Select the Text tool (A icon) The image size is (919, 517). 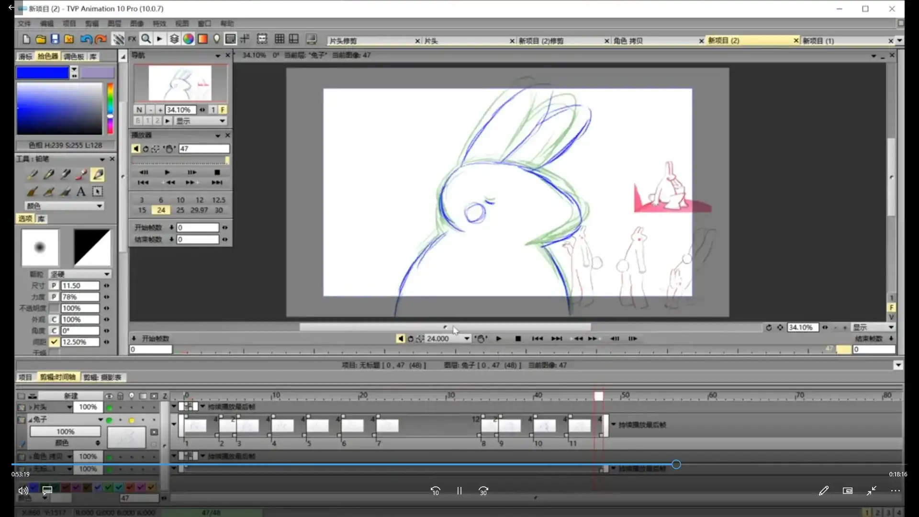point(81,192)
